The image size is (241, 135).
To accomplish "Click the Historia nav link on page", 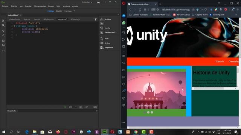I will point(220,61).
